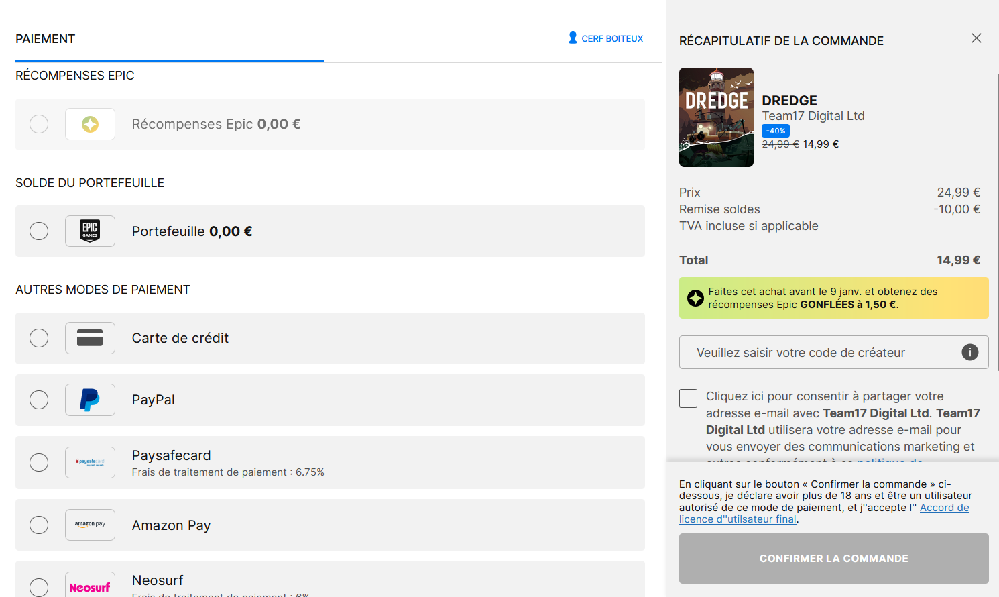Click the DREDGE game title
999x597 pixels.
click(789, 101)
